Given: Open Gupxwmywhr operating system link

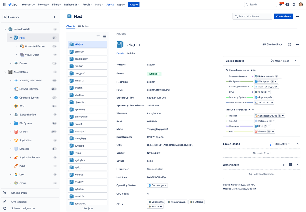Looking at the screenshot, I should pos(157,185).
